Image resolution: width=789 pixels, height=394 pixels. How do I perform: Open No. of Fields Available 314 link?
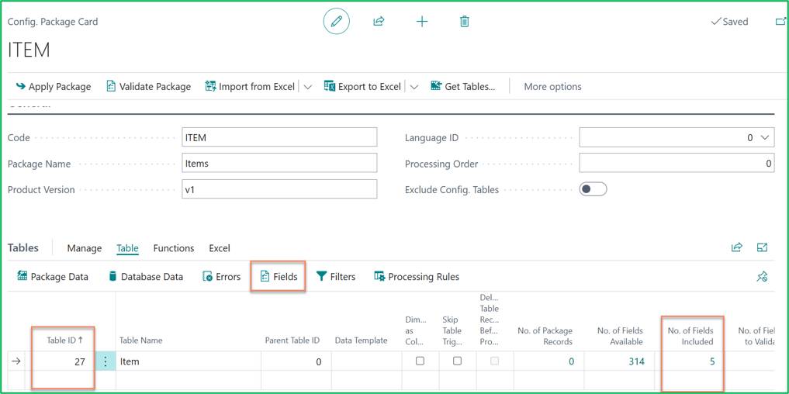[636, 361]
